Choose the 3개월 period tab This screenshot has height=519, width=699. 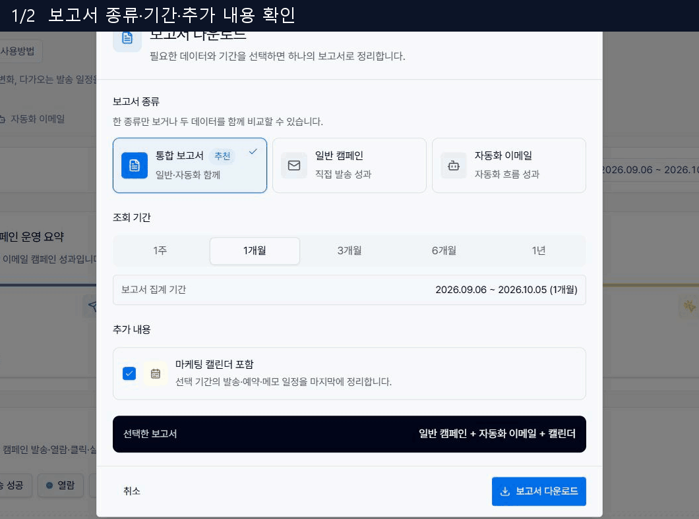click(x=349, y=250)
